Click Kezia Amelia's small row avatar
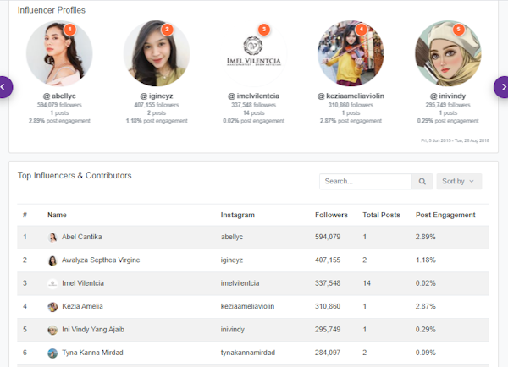Image resolution: width=508 pixels, height=367 pixels. (52, 306)
